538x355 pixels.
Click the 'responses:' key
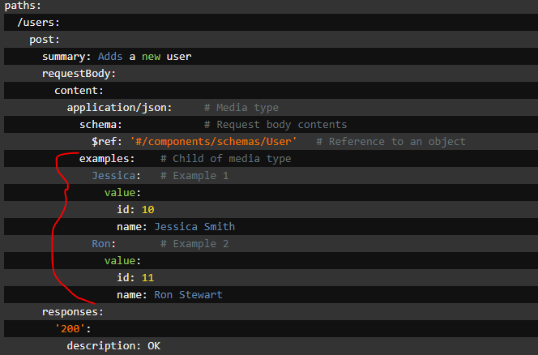point(73,312)
